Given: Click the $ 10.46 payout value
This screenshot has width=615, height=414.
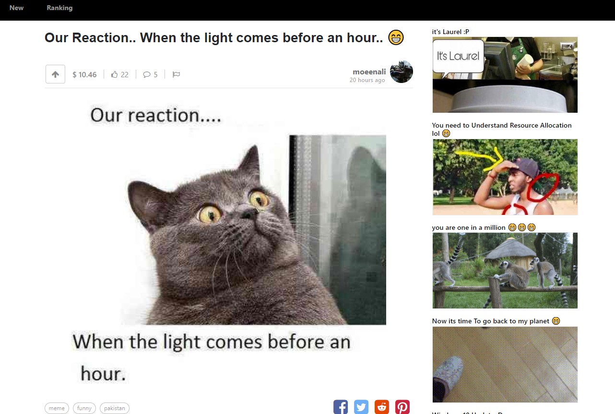Looking at the screenshot, I should coord(84,74).
